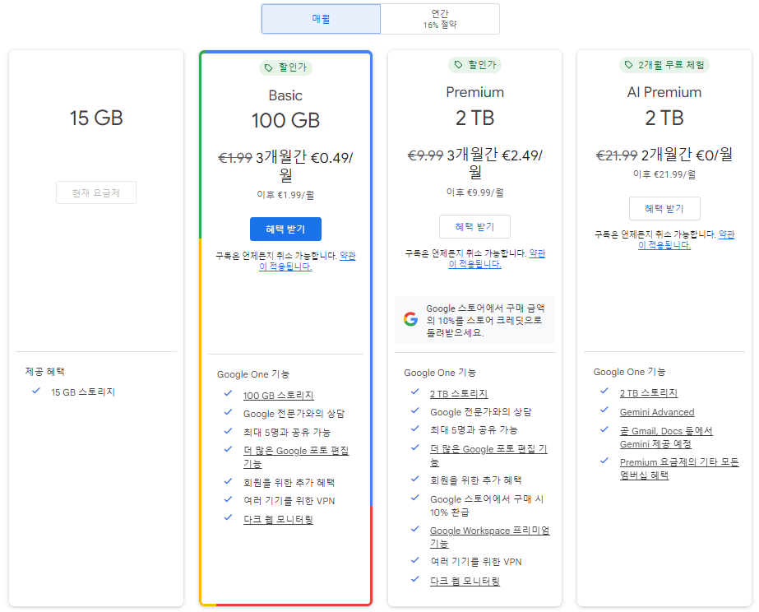
Task: Click checkmark beside 2 TB 스토리지 in AI Premium
Action: point(604,391)
